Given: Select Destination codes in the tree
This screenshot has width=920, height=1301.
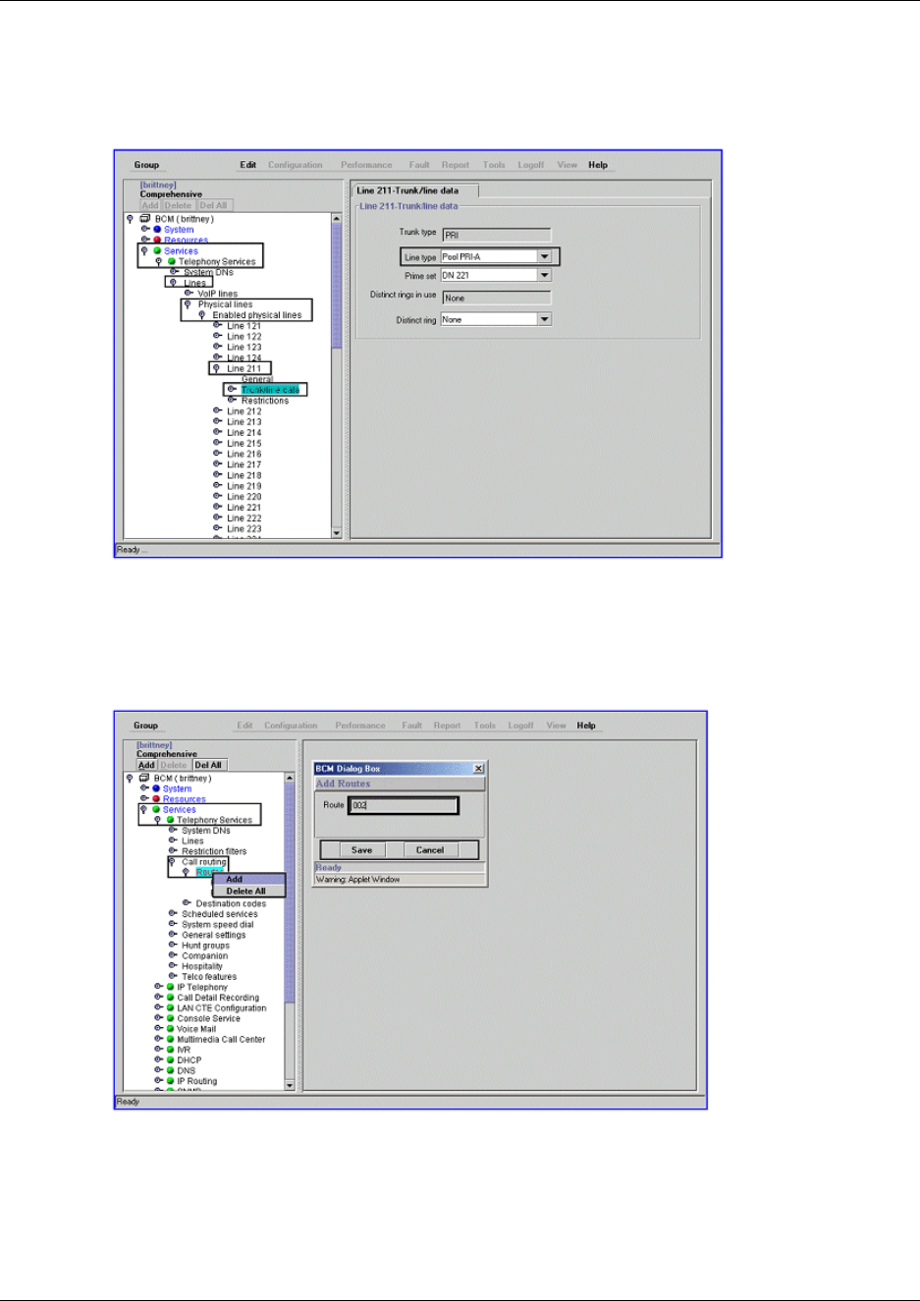Looking at the screenshot, I should click(231, 903).
